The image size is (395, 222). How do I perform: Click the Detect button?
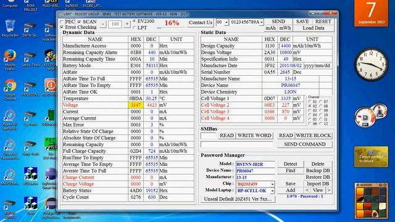(x=291, y=164)
